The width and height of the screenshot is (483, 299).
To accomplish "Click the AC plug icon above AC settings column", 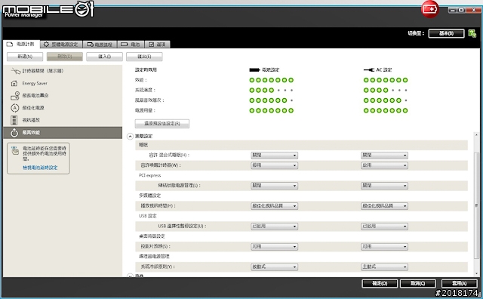I will point(369,70).
